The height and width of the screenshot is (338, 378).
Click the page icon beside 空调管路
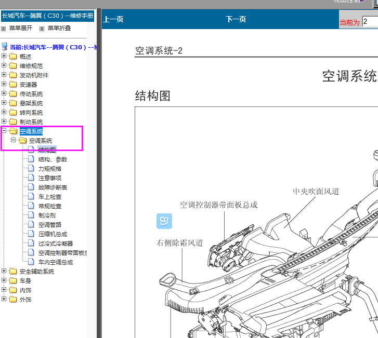(31, 224)
